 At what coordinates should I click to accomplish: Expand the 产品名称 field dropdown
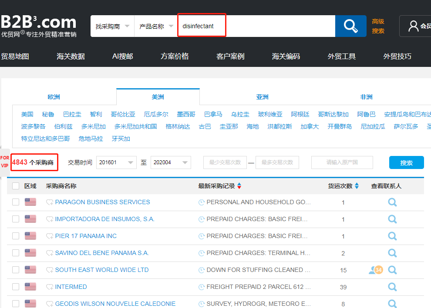point(156,26)
